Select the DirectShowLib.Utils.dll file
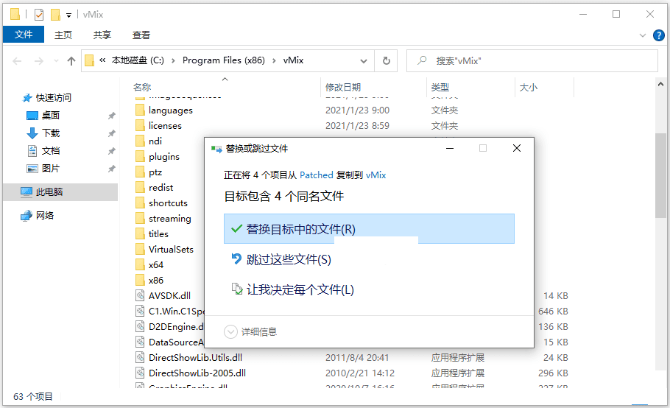The height and width of the screenshot is (408, 670). (x=195, y=358)
